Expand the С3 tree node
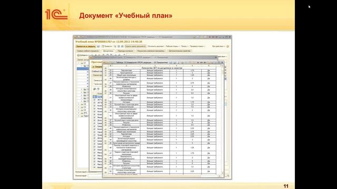This screenshot has width=337, height=189. [79, 107]
